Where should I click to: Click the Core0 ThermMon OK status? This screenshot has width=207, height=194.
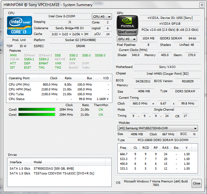pos(101,109)
